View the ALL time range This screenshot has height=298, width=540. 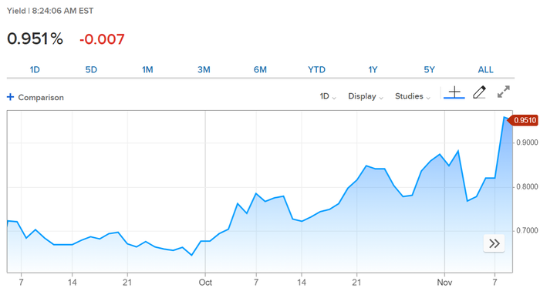pos(485,70)
